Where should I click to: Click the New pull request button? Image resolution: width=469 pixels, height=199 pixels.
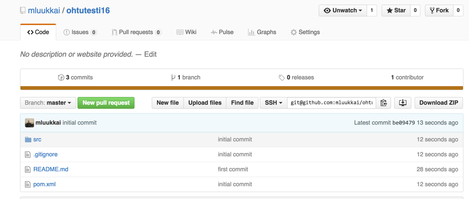coord(106,103)
